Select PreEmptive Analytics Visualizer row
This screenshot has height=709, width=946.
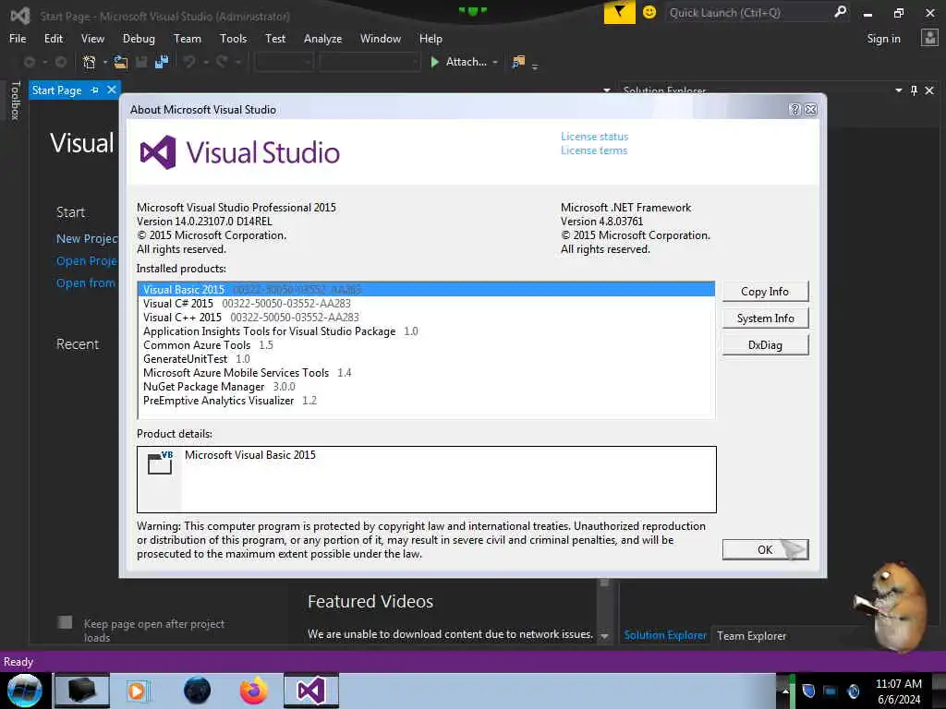pos(426,401)
